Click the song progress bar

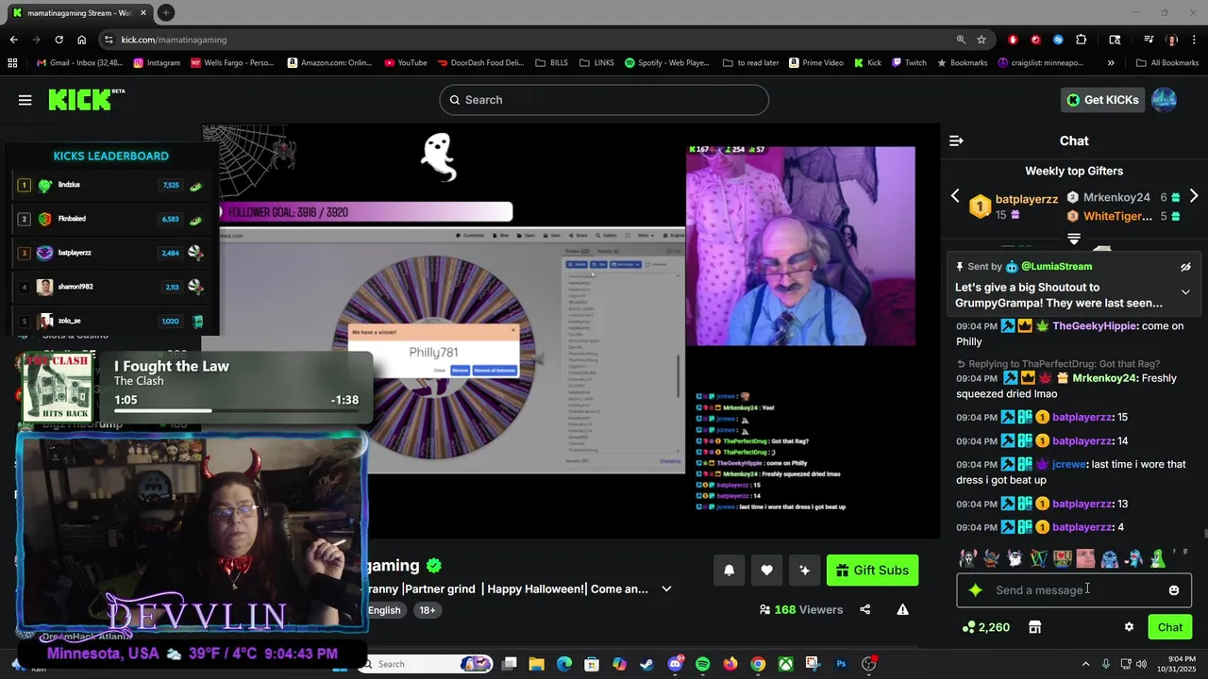tap(236, 411)
